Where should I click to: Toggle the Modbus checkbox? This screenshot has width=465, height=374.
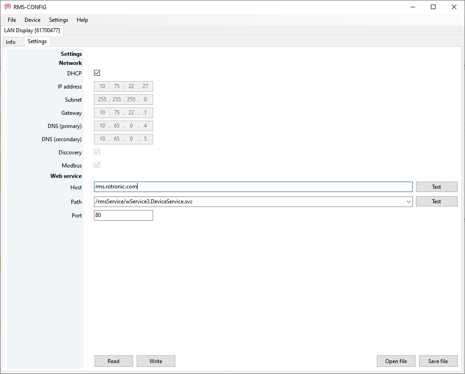tap(97, 165)
